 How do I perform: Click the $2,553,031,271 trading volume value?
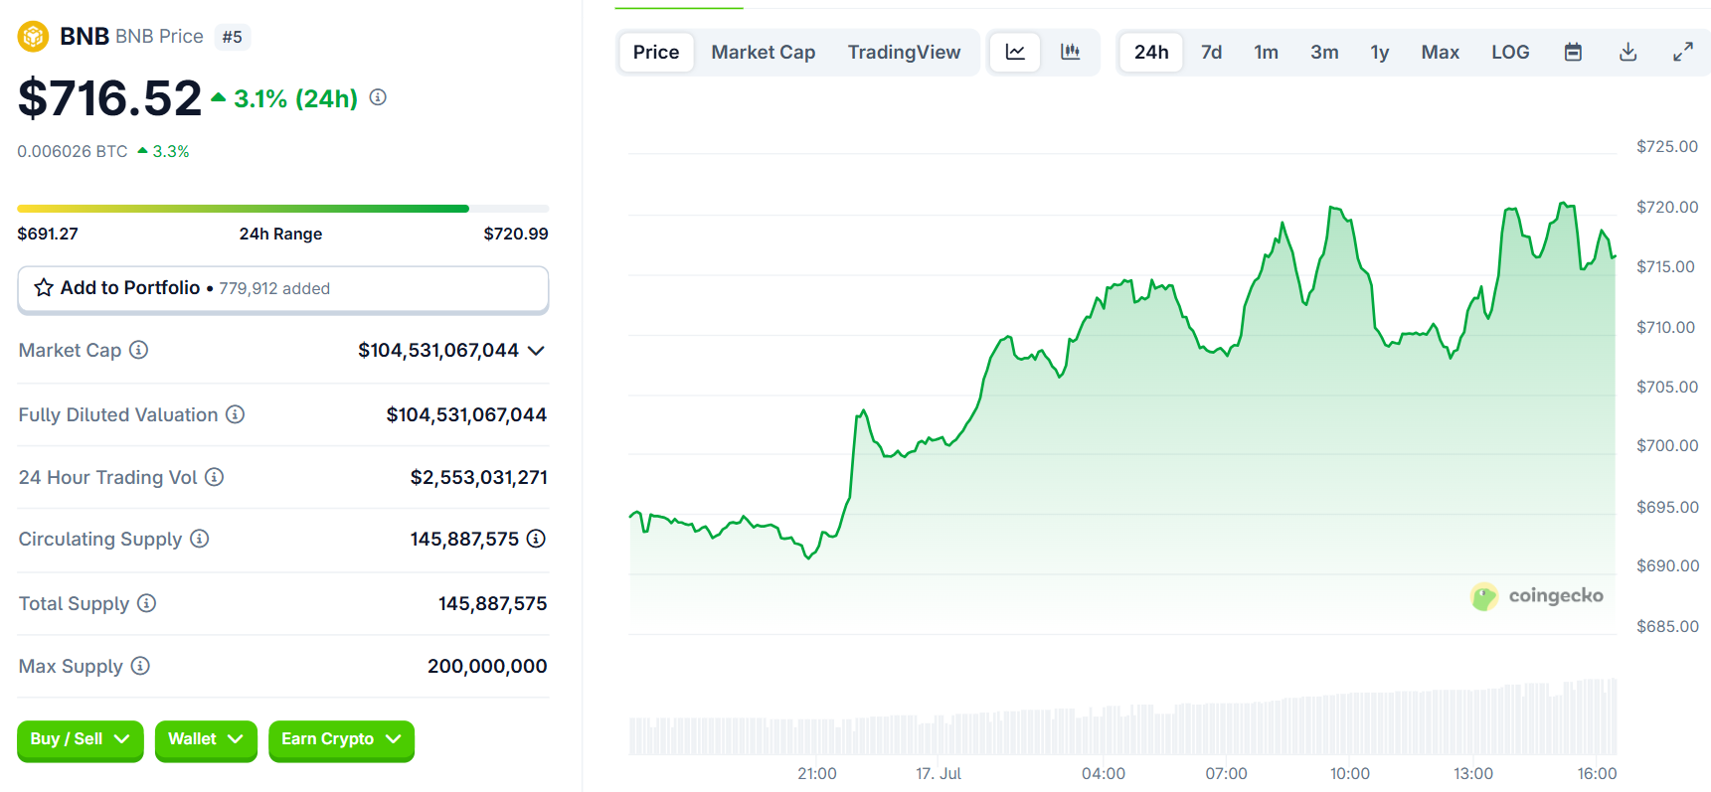479,477
